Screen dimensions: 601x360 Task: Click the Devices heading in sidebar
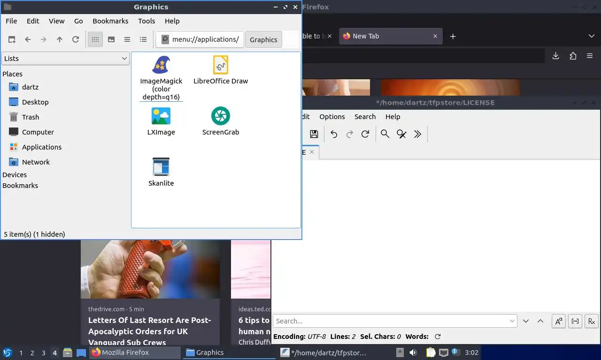(x=15, y=175)
